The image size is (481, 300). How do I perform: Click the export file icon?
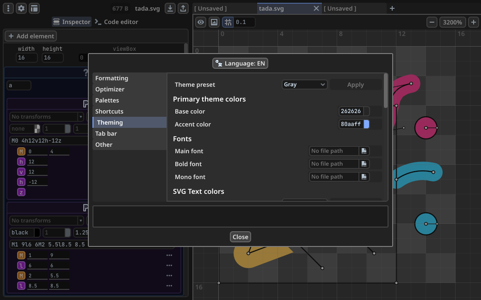183,8
